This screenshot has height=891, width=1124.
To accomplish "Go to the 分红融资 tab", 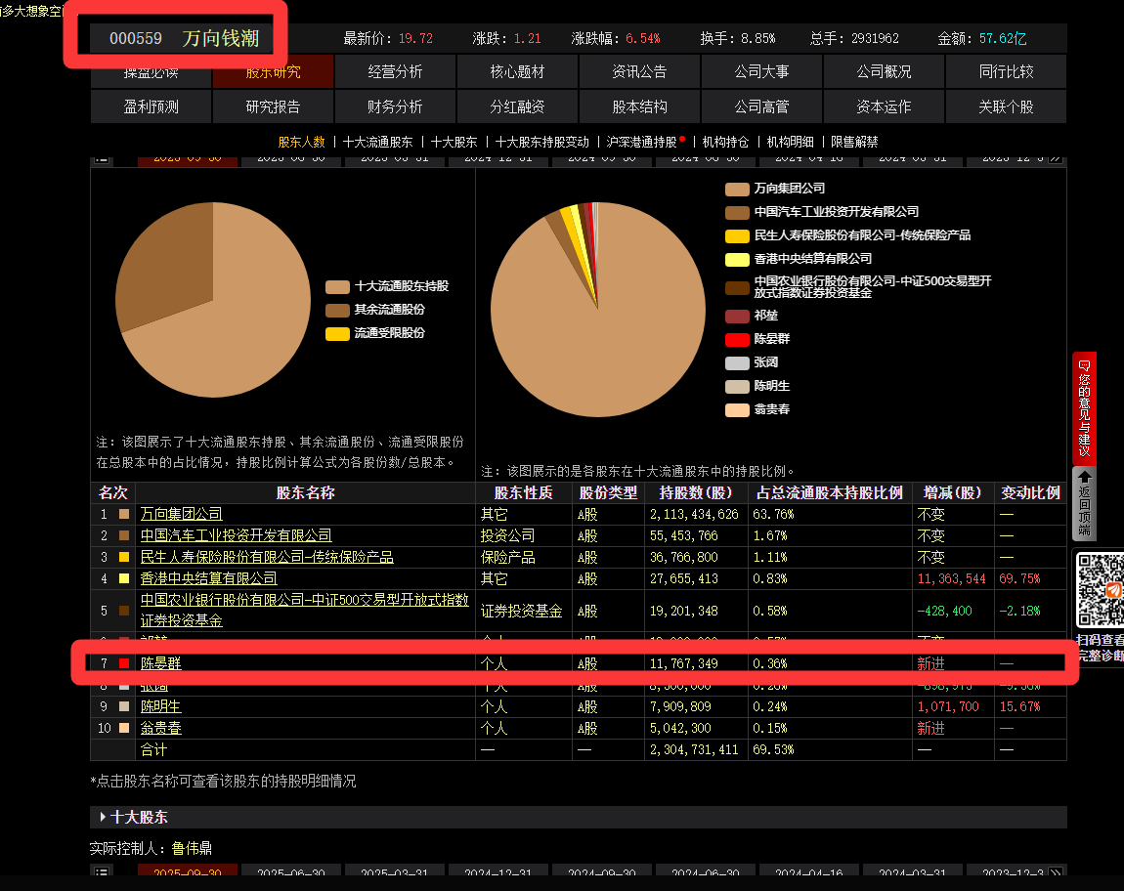I will tap(517, 106).
